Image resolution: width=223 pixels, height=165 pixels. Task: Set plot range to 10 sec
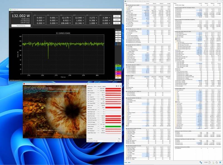[x=118, y=32]
